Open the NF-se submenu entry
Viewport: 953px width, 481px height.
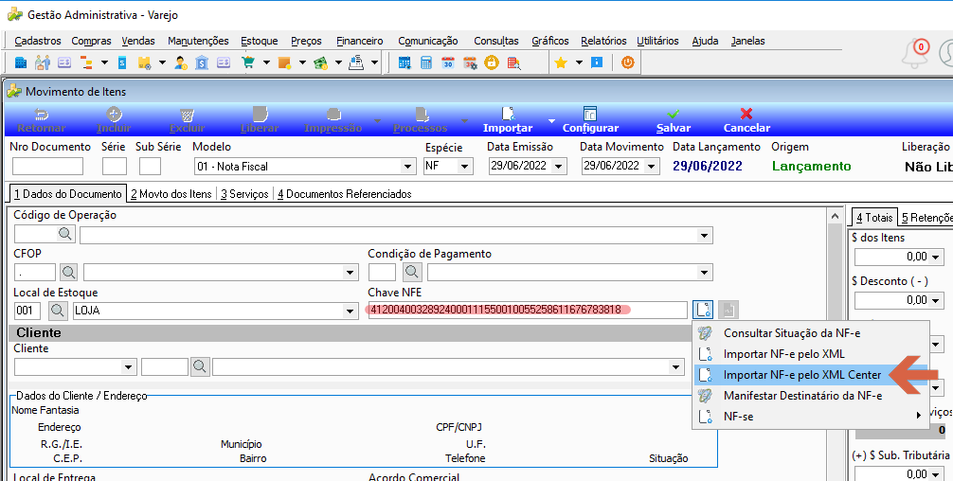tap(811, 416)
